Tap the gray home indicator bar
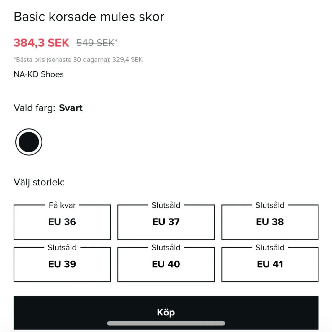The width and height of the screenshot is (332, 332). coord(166,323)
